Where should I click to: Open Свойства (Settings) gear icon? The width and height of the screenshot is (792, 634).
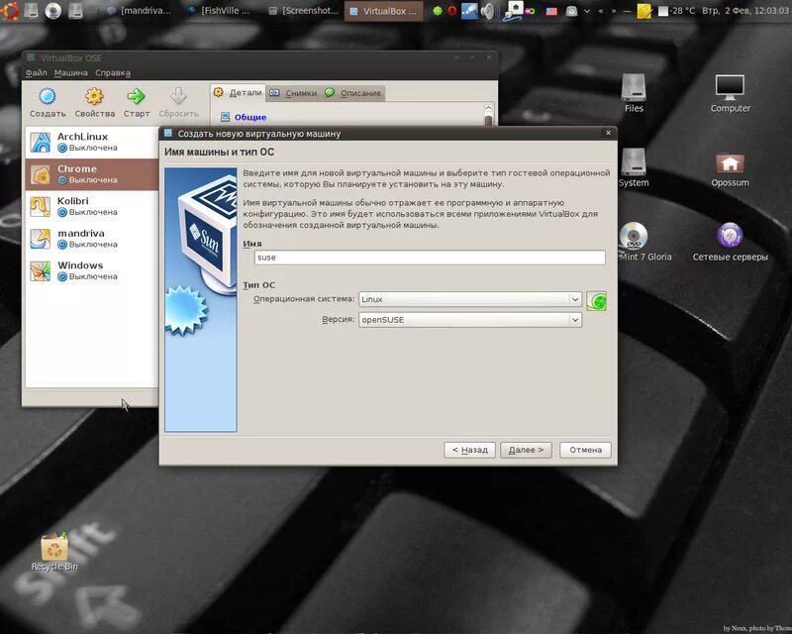[x=94, y=96]
